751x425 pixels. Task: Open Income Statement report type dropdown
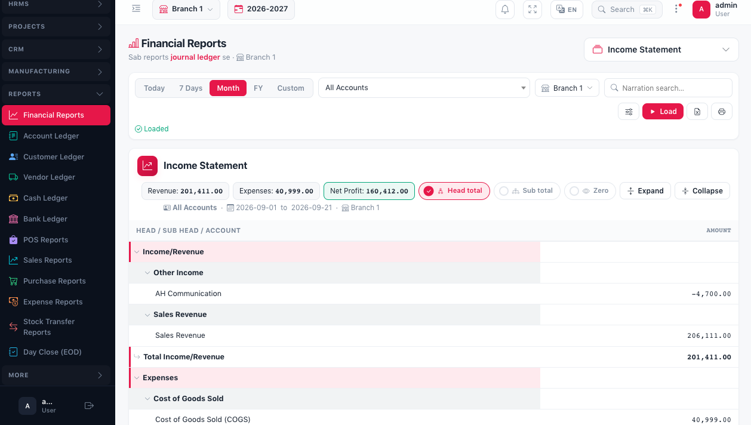pos(661,50)
